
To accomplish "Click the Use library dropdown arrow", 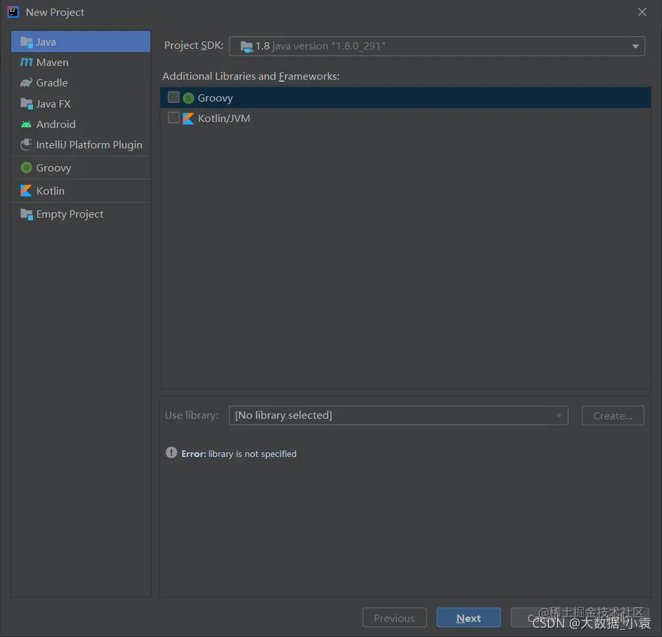I will [558, 415].
